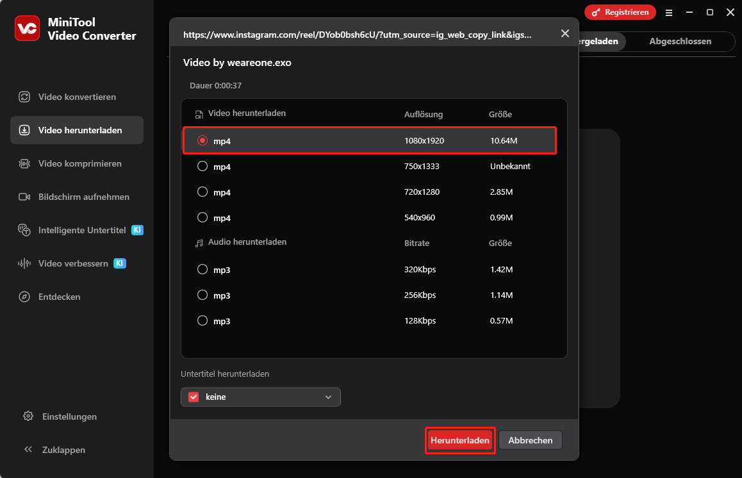Click the Video verbessern waveform icon
Image resolution: width=742 pixels, height=478 pixels.
click(24, 263)
